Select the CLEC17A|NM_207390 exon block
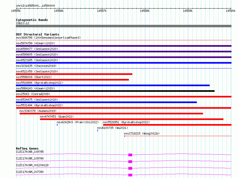The height and width of the screenshot is (178, 239). pos(130,175)
